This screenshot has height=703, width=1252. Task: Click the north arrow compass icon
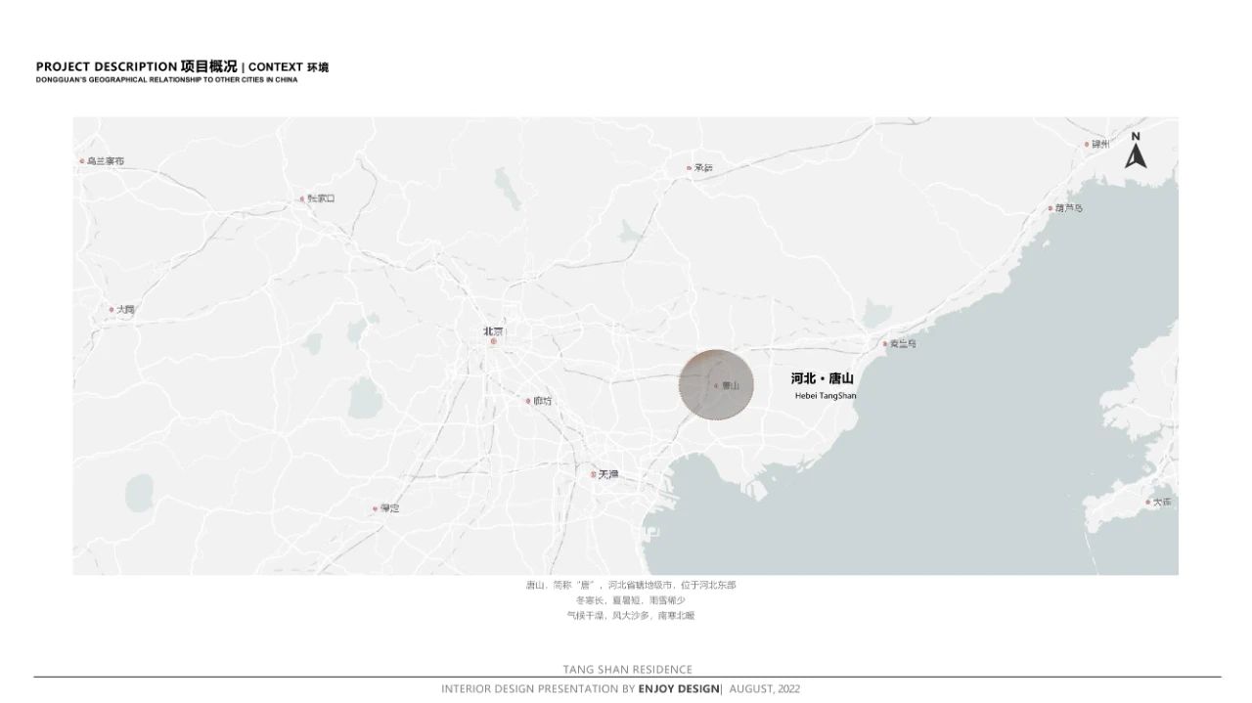(x=1135, y=151)
